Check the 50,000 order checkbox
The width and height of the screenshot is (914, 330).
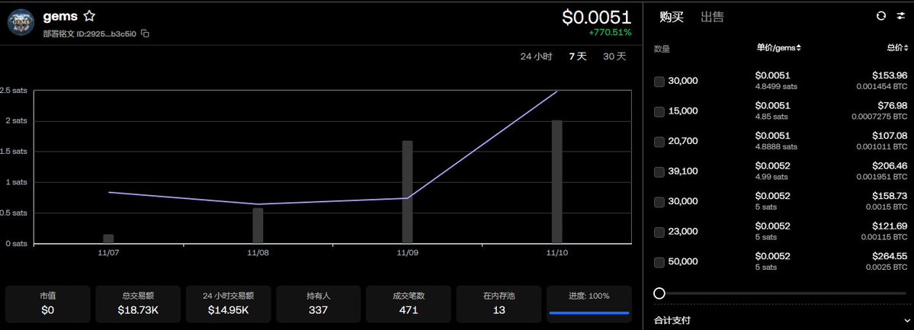pyautogui.click(x=659, y=262)
